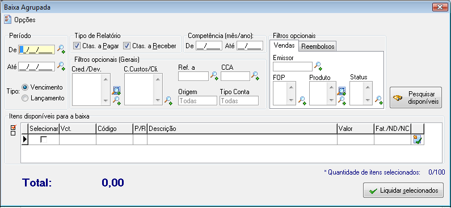Open lookup for FOP list
The image size is (451, 208).
302,100
